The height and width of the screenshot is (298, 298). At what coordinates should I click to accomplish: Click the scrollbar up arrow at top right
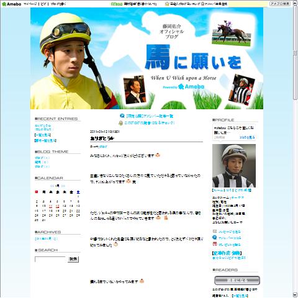pos(295,4)
